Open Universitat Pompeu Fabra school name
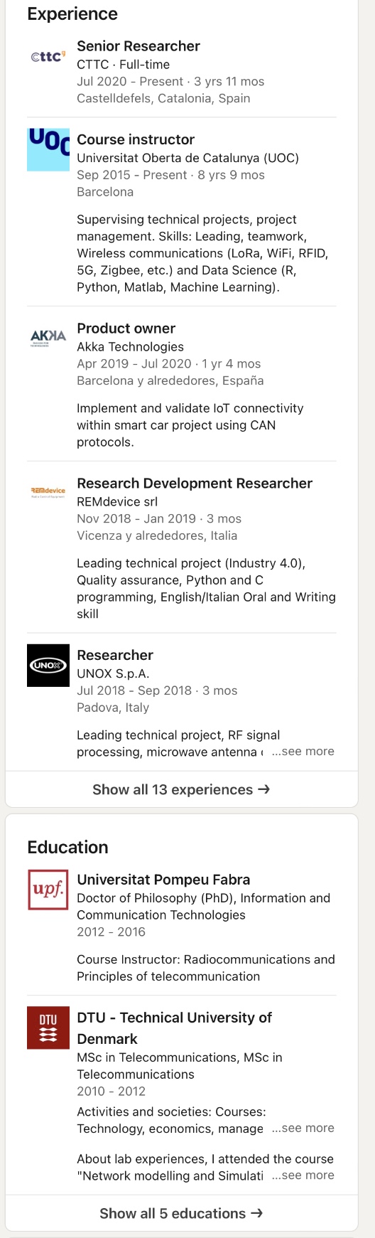Image resolution: width=375 pixels, height=1238 pixels. [x=163, y=880]
